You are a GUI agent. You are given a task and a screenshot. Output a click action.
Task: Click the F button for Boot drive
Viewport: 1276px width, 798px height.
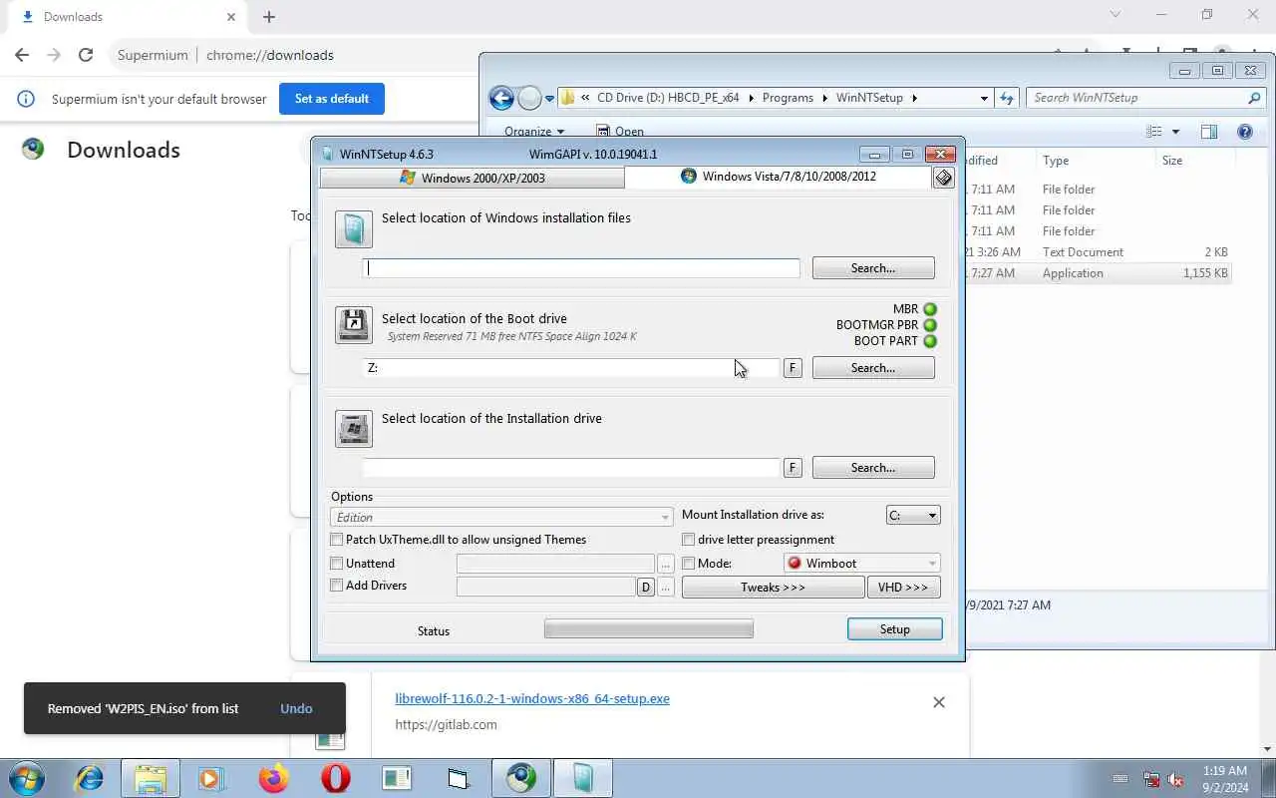(793, 368)
